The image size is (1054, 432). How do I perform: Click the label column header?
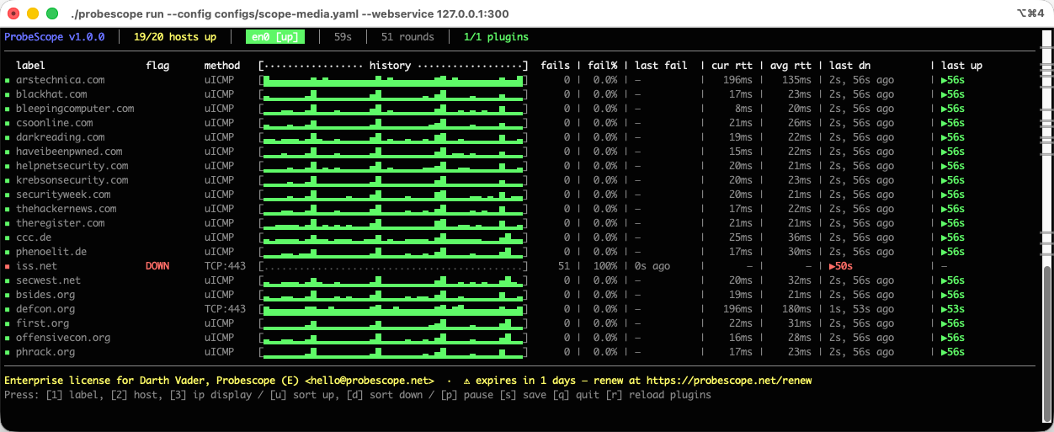[x=30, y=66]
